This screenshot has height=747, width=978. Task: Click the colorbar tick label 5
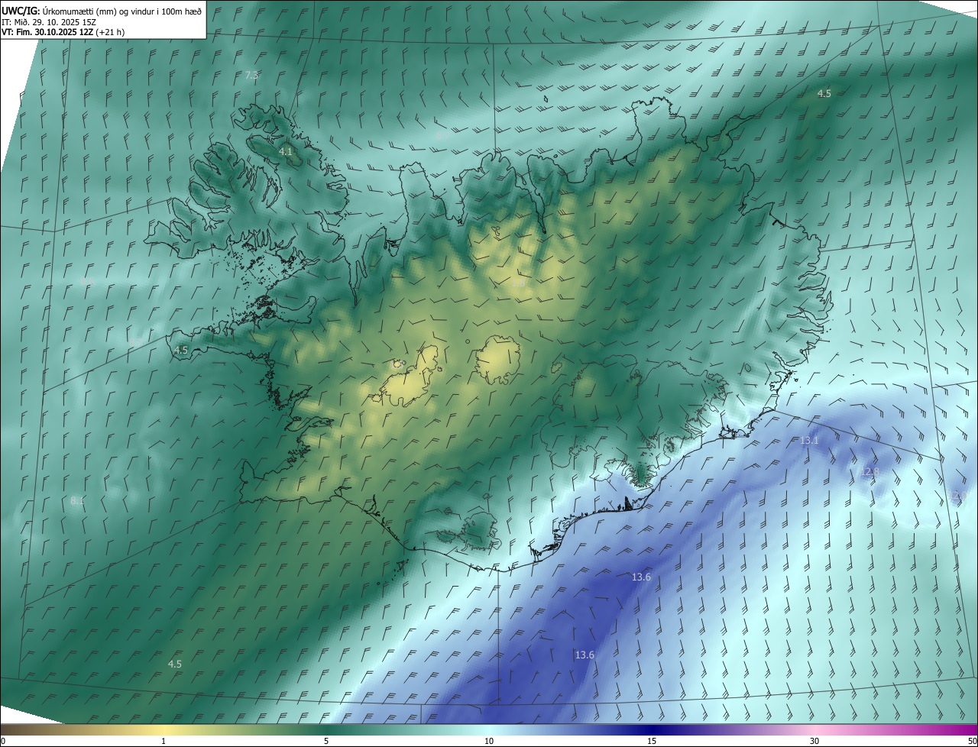point(326,741)
